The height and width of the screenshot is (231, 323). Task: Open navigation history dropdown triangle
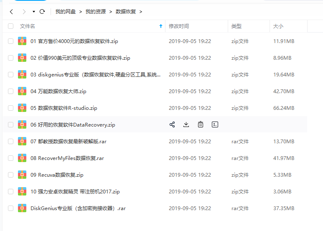(x=33, y=12)
